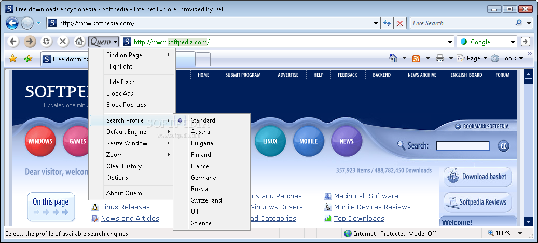Screen dimensions: 538x243
Task: Open the Quero logo dropdown menu
Action: point(104,42)
